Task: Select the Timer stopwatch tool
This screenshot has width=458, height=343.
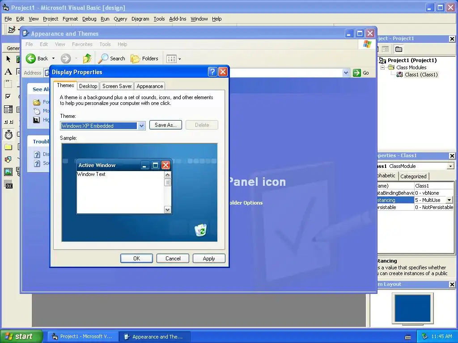Action: 8,134
